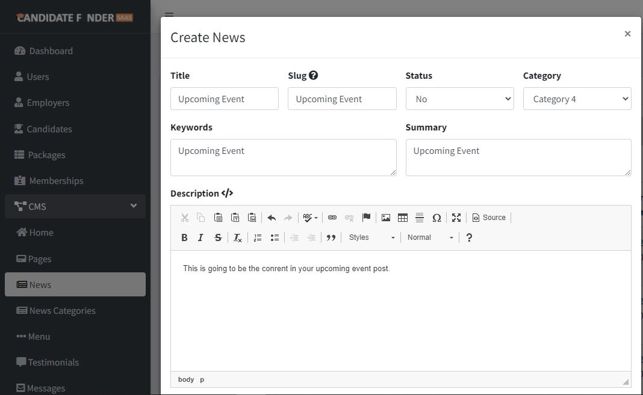Remove formatting with Tx icon
Viewport: 643px width, 395px height.
click(x=237, y=237)
